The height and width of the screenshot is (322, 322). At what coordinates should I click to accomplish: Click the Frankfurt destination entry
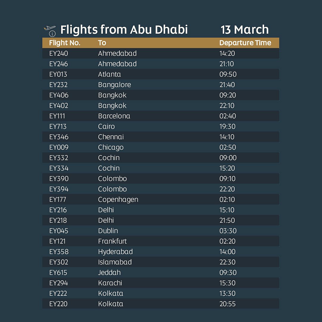point(112,241)
